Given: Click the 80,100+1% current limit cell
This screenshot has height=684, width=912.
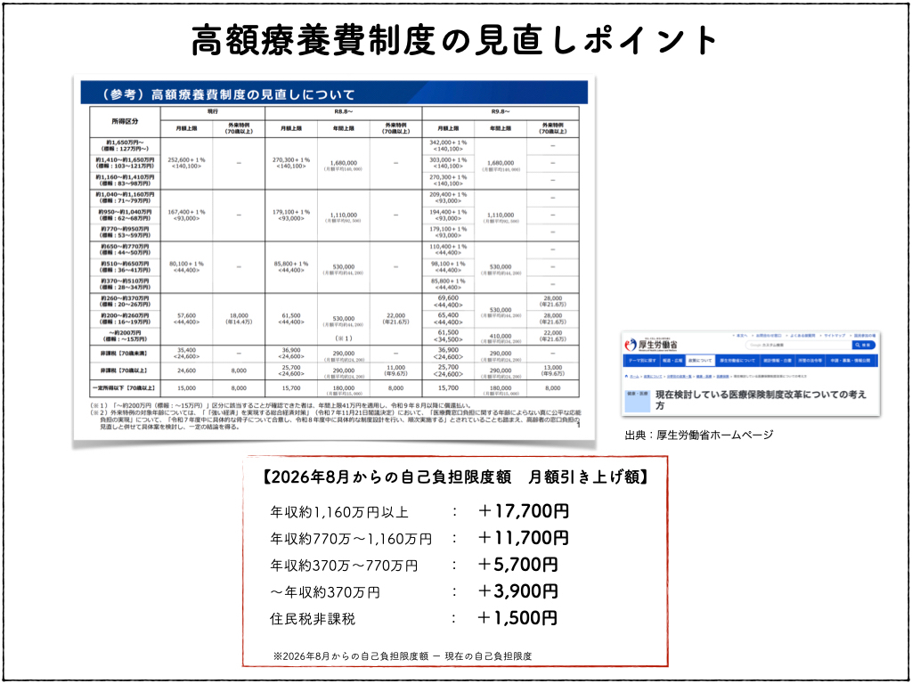Looking at the screenshot, I should pos(186,267).
